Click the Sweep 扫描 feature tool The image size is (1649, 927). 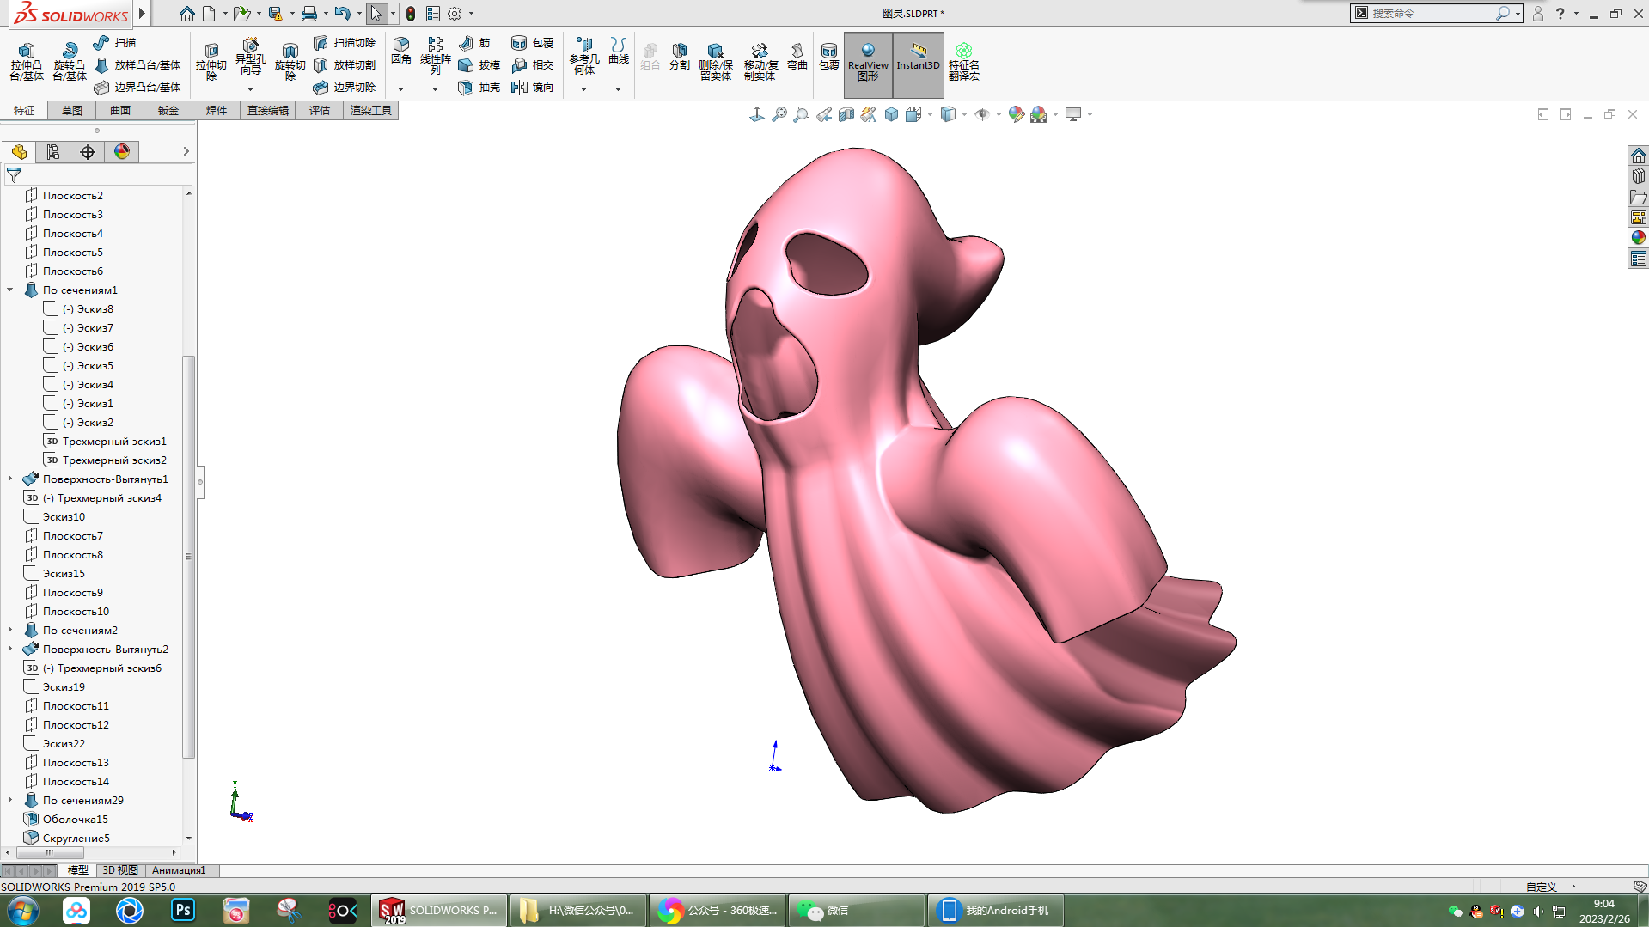[114, 42]
